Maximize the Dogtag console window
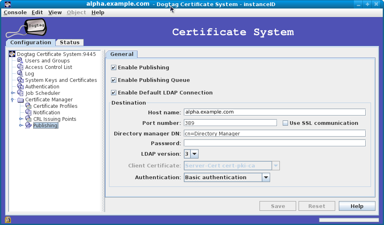 (x=367, y=4)
